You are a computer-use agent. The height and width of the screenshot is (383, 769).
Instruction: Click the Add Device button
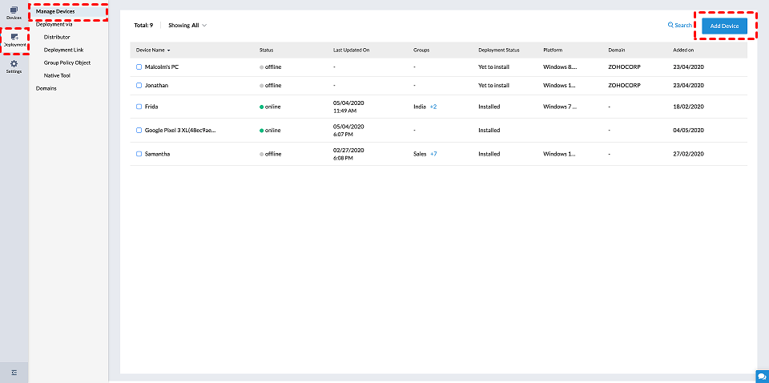click(x=724, y=26)
